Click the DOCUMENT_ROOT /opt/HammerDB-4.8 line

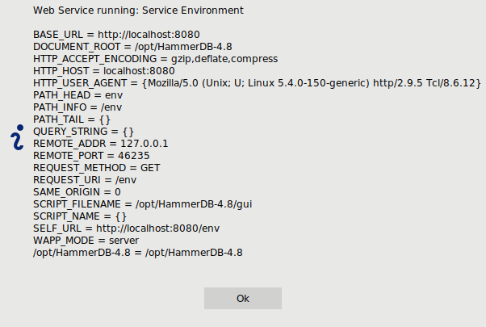(x=132, y=47)
